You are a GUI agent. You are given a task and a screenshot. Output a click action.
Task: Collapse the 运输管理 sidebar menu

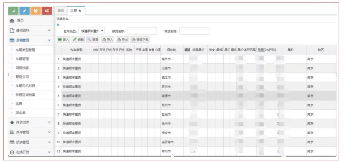[30, 40]
